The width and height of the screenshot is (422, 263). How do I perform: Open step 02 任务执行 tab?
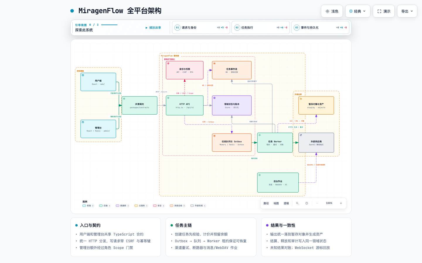tap(261, 27)
